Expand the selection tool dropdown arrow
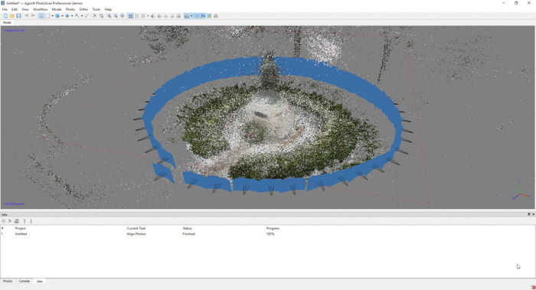536x290 pixels. click(x=52, y=16)
